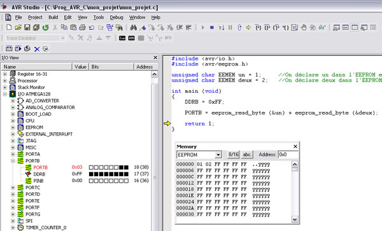The width and height of the screenshot is (382, 231).
Task: Click the green Build refresh icon
Action: click(46, 27)
